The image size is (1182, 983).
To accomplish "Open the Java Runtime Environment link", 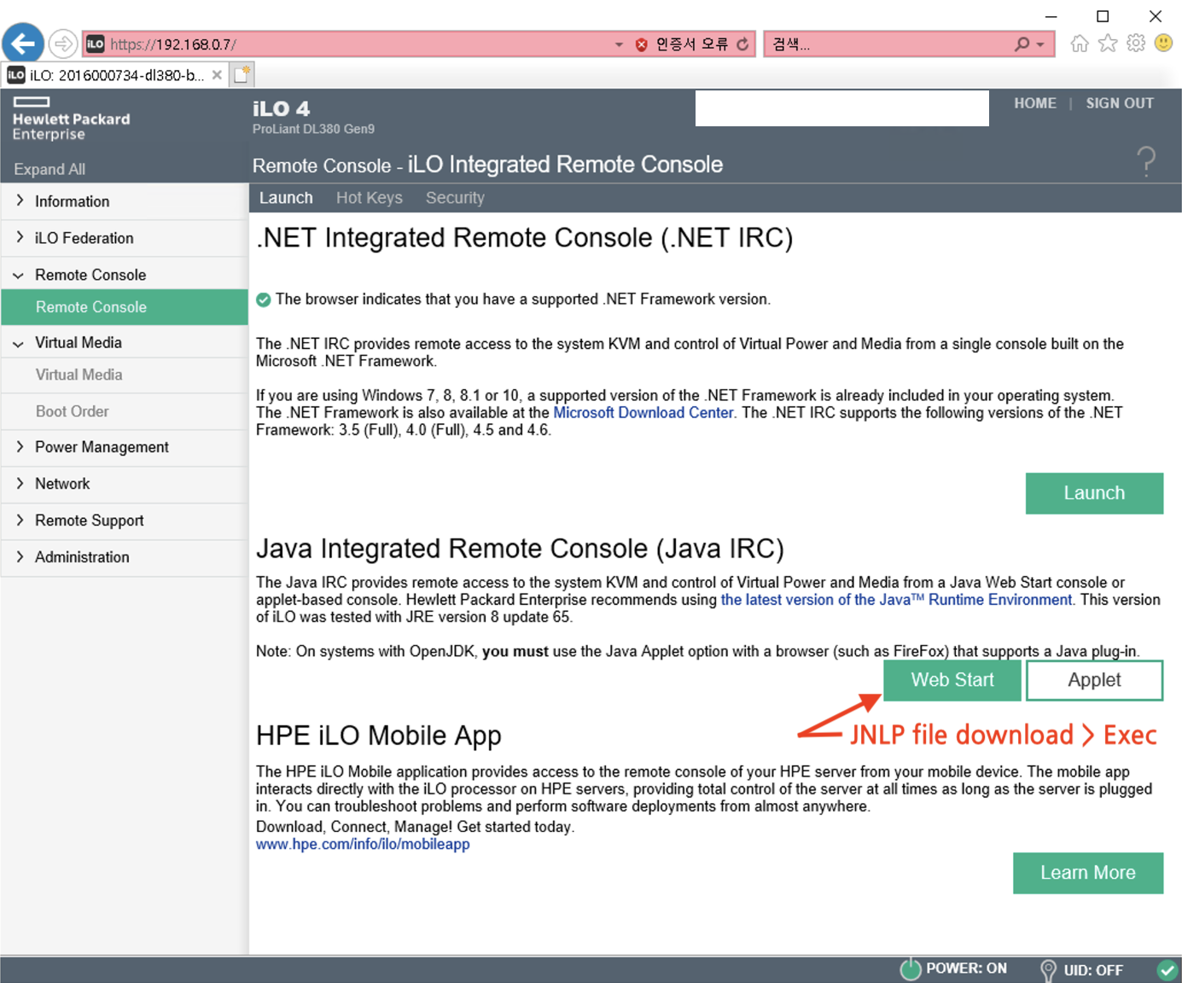I will click(x=896, y=600).
